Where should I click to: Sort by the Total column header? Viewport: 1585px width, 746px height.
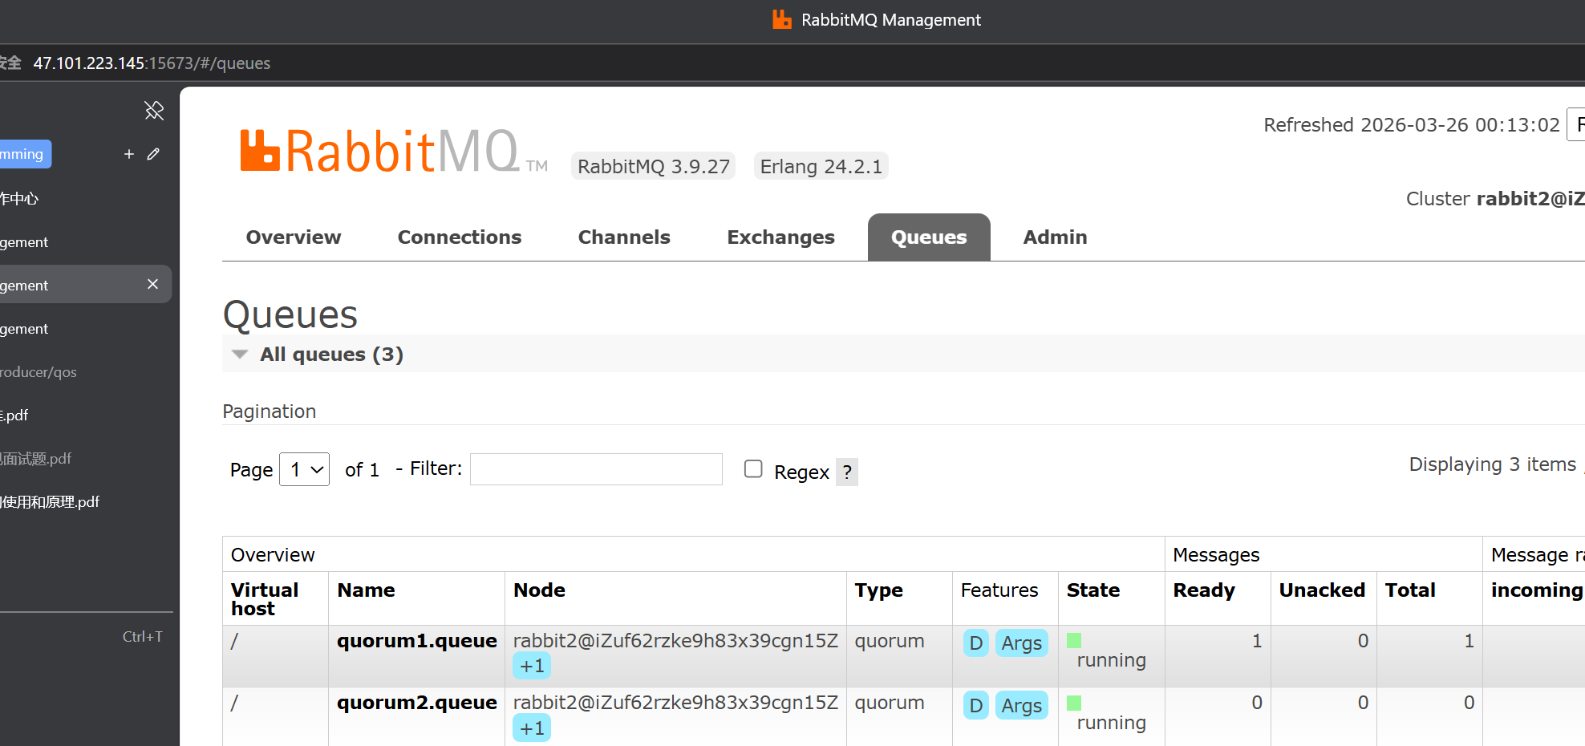point(1410,590)
